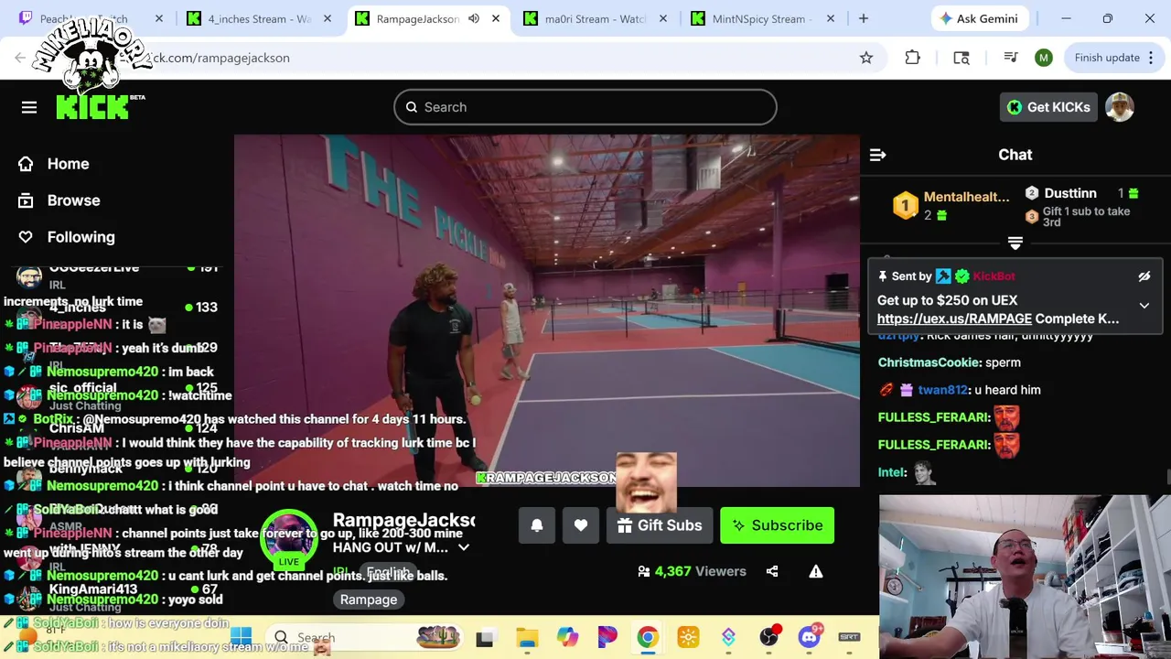1171x659 pixels.
Task: Click RampageJackson channel avatar
Action: pos(289,539)
